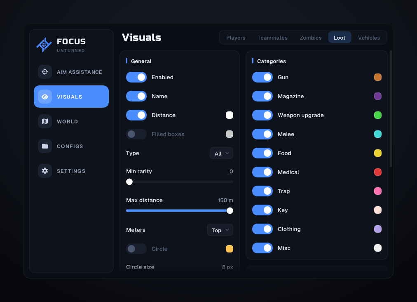Pick the Medical red color swatch
Screen dimensions: 417x302
(x=378, y=172)
